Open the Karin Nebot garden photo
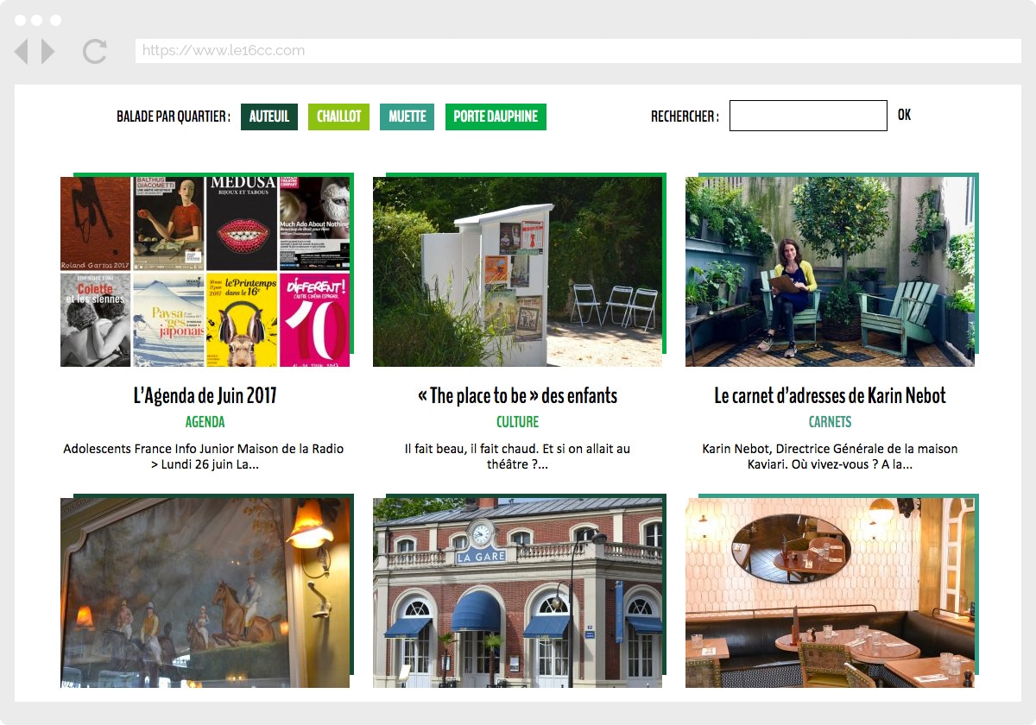 [x=830, y=271]
